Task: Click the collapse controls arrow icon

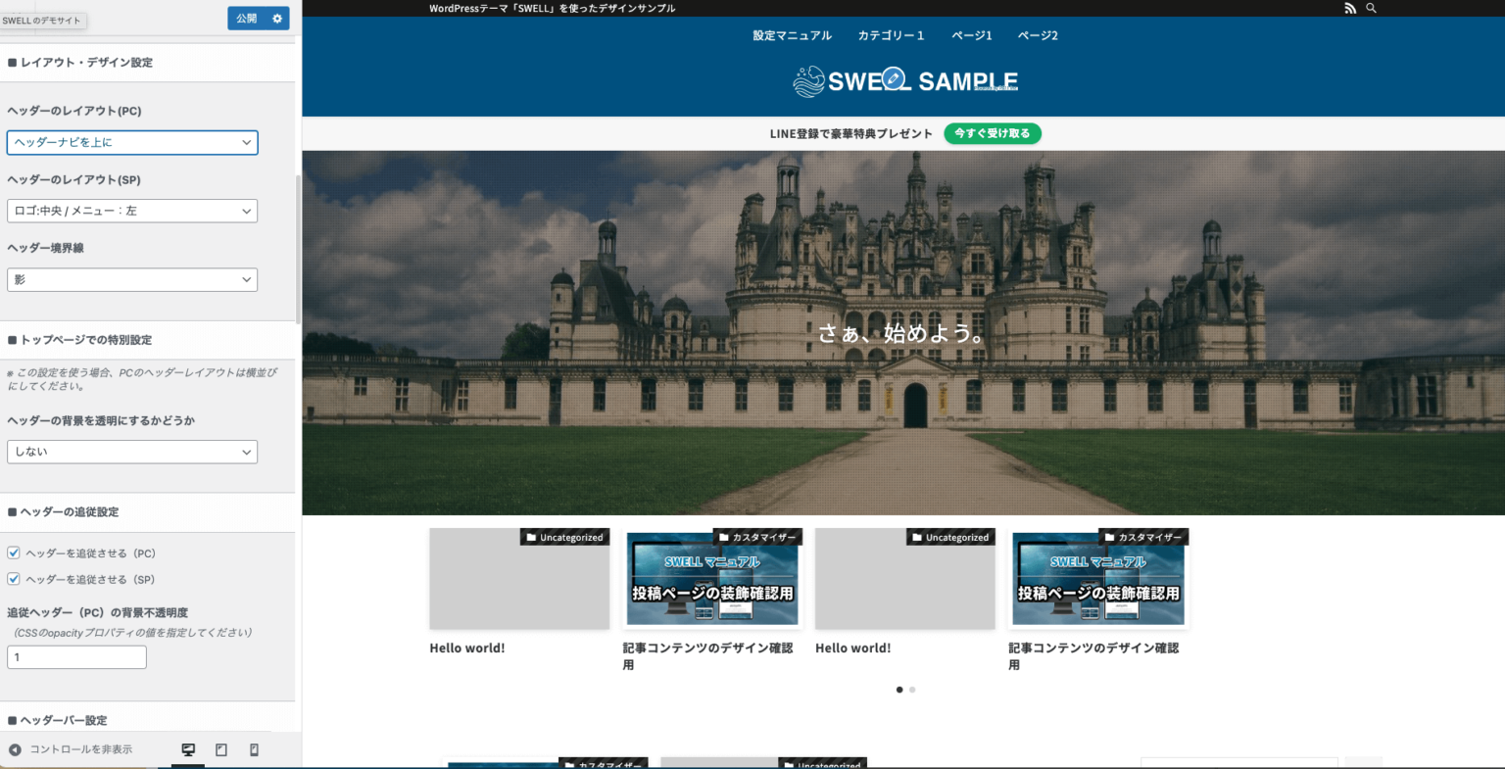Action: [x=15, y=749]
